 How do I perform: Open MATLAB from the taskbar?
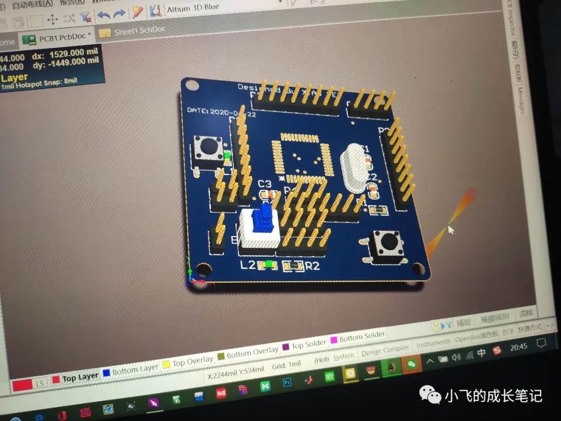click(x=308, y=379)
